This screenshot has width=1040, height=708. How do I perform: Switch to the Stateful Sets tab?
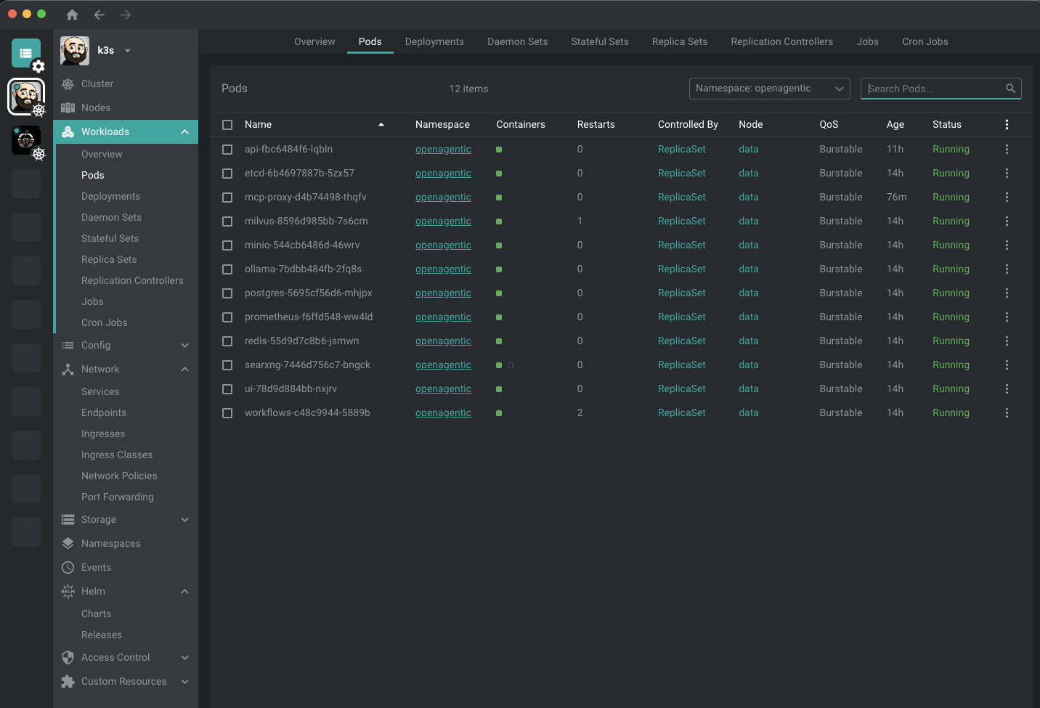(600, 41)
